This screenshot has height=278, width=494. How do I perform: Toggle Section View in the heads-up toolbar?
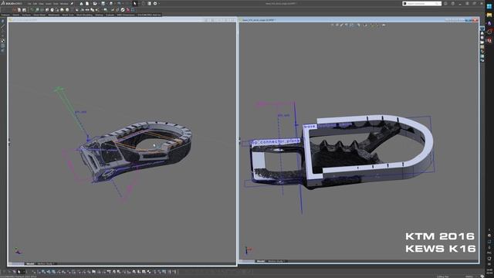(x=347, y=25)
